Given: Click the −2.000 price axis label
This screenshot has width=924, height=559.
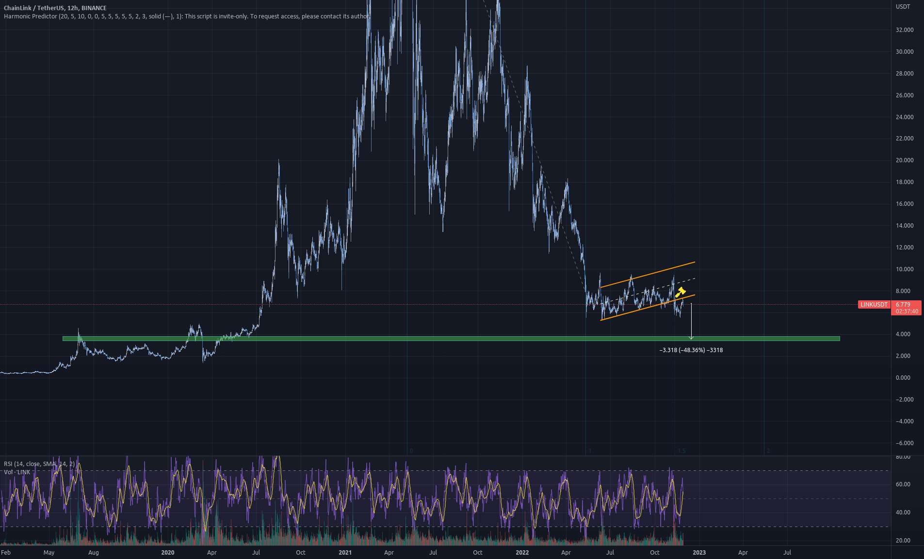Looking at the screenshot, I should tap(905, 400).
